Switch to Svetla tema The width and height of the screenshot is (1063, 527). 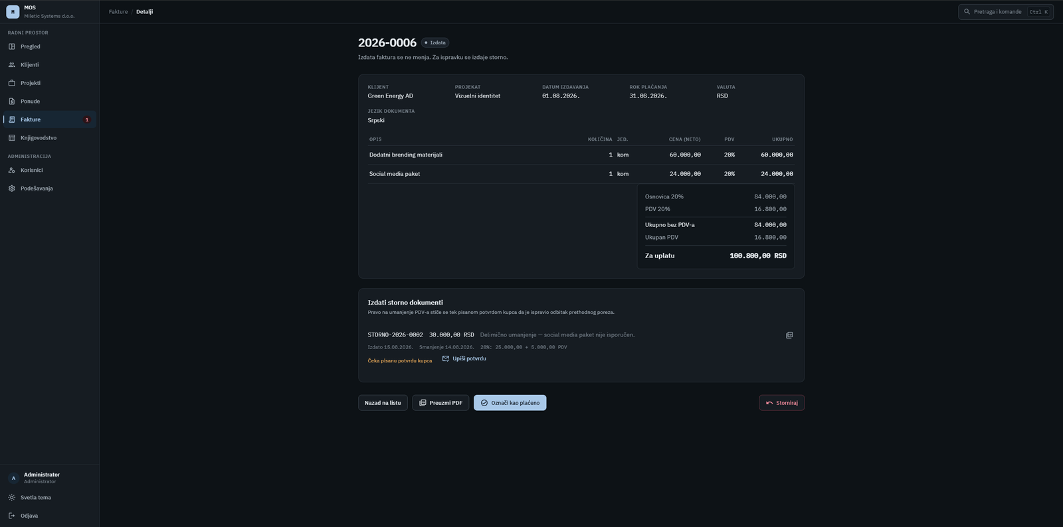[50, 497]
